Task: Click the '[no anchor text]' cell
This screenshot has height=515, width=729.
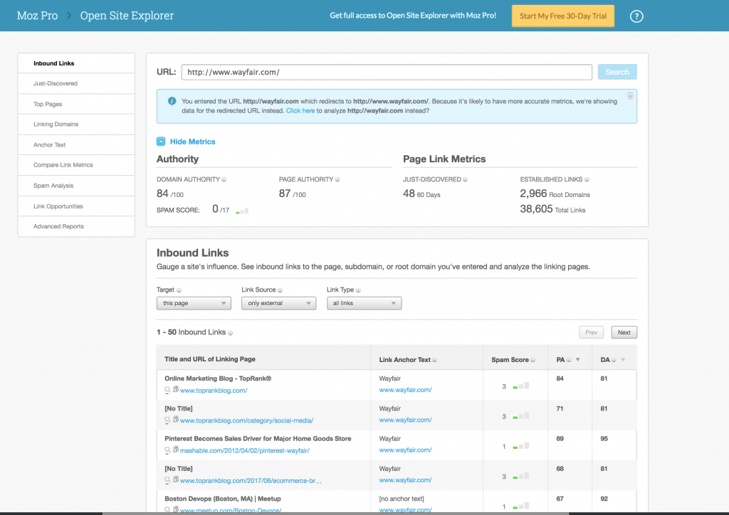Action: coord(402,499)
